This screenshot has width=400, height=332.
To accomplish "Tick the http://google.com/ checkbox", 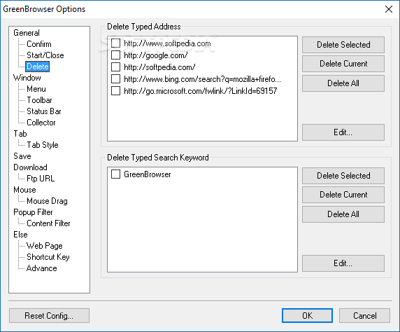I will [x=115, y=55].
